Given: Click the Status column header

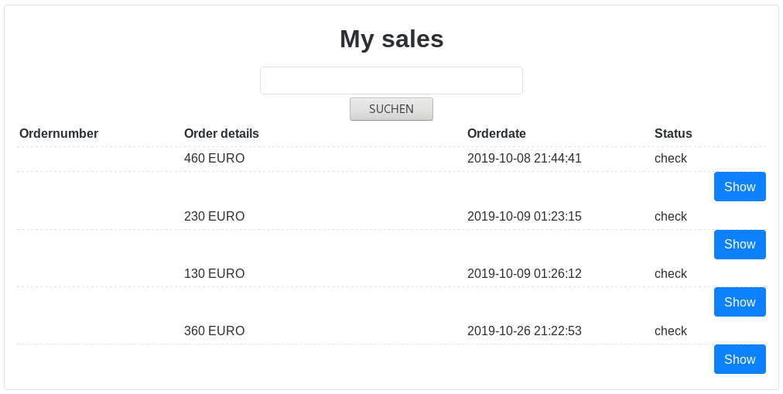Looking at the screenshot, I should pos(673,134).
